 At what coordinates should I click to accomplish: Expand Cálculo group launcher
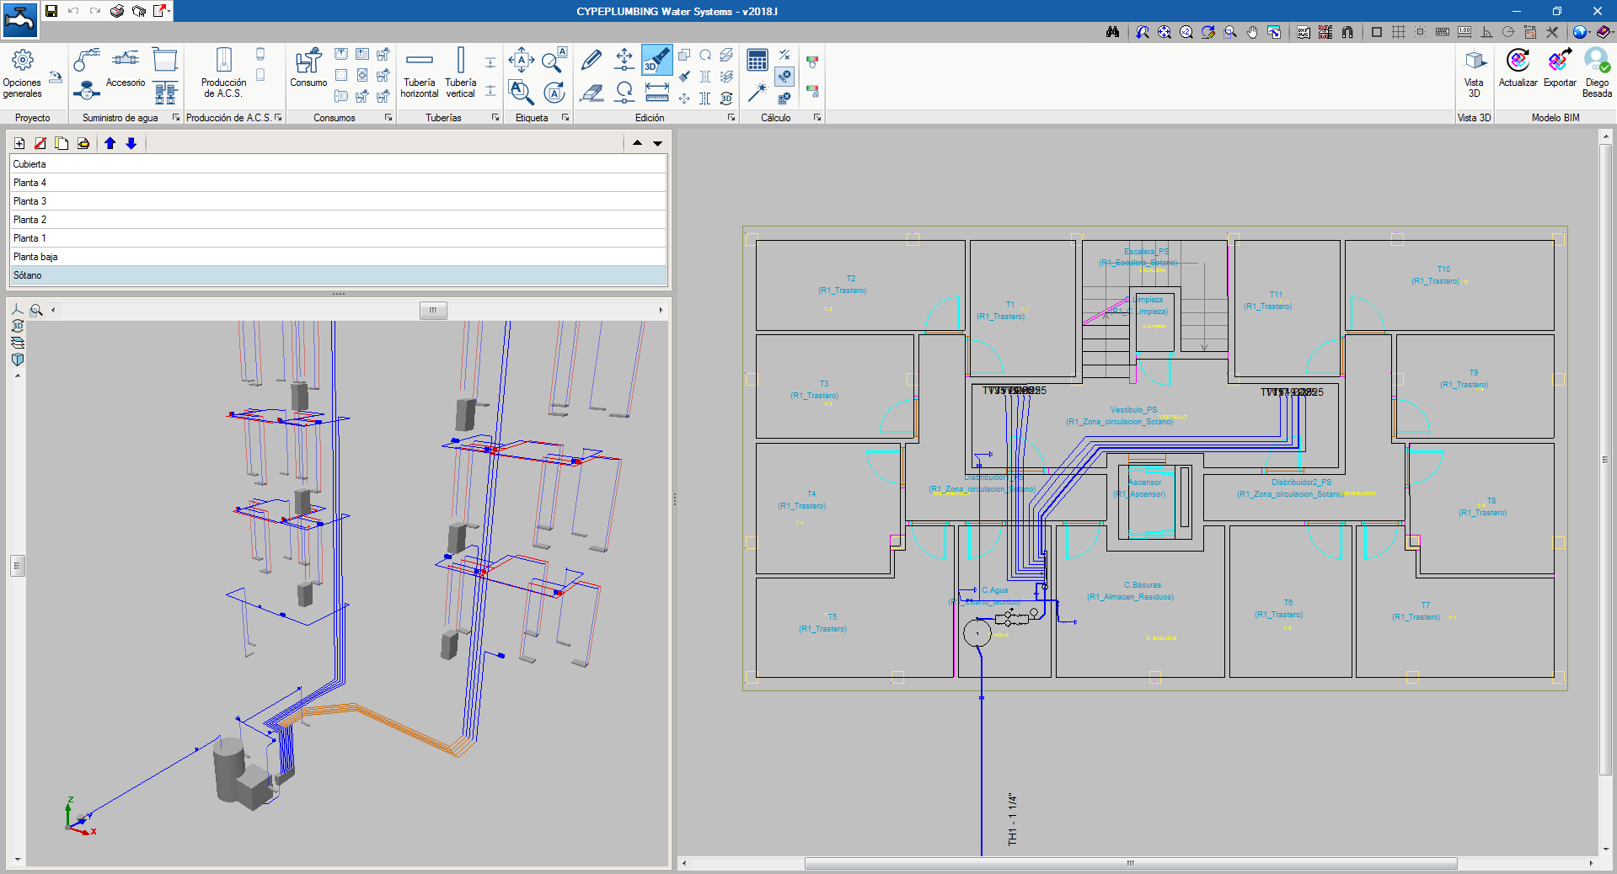(817, 117)
